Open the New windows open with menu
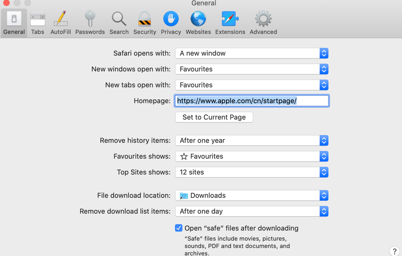Image resolution: width=402 pixels, height=256 pixels. point(252,69)
